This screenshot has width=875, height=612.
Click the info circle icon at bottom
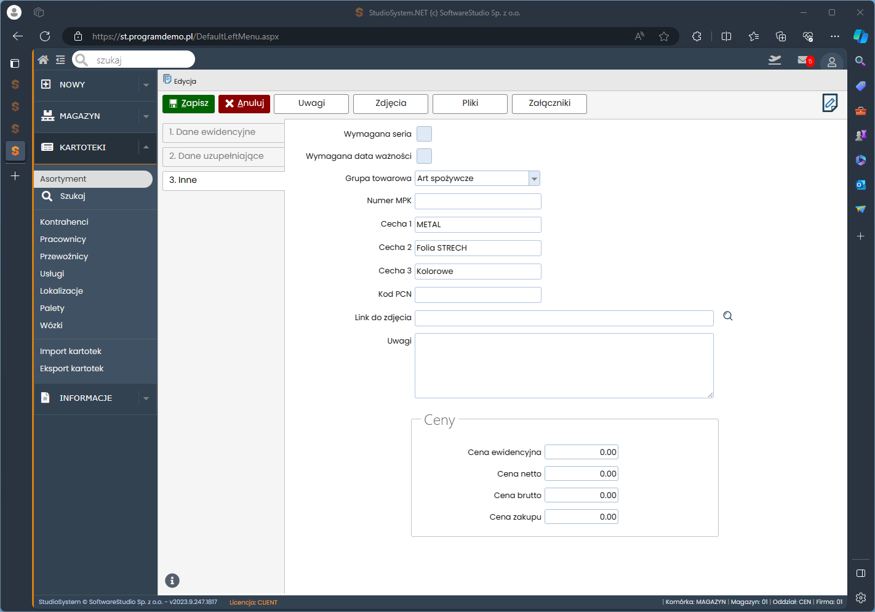pos(172,581)
